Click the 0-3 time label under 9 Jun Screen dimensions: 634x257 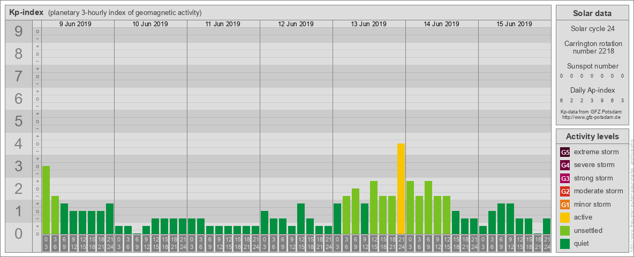pyautogui.click(x=46, y=244)
